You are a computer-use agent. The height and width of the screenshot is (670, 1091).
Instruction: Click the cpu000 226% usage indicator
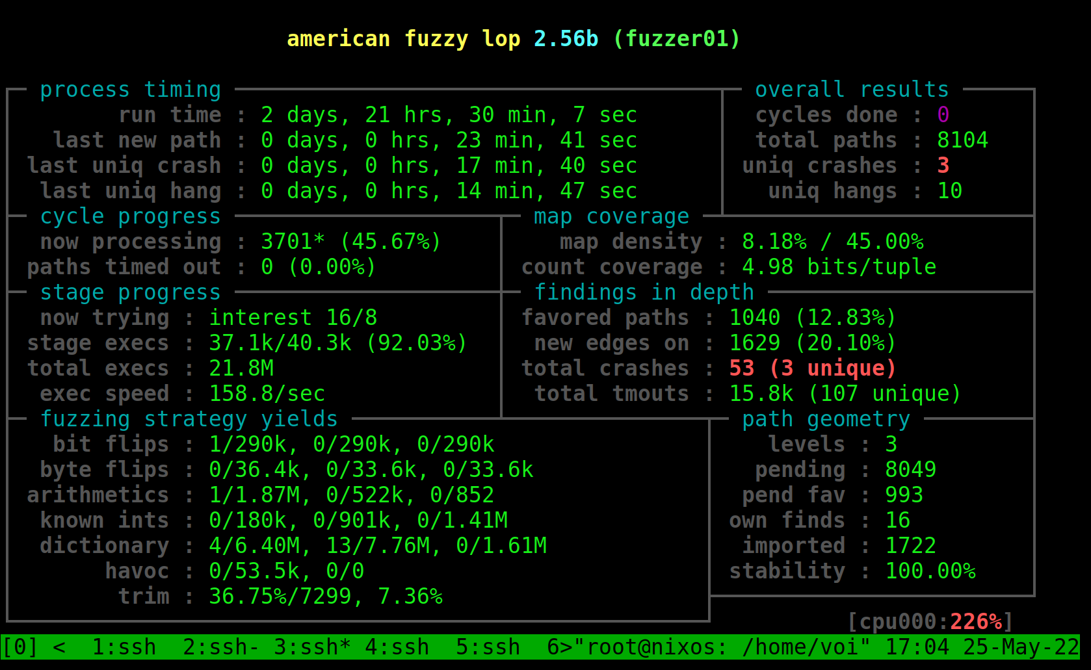click(x=930, y=622)
